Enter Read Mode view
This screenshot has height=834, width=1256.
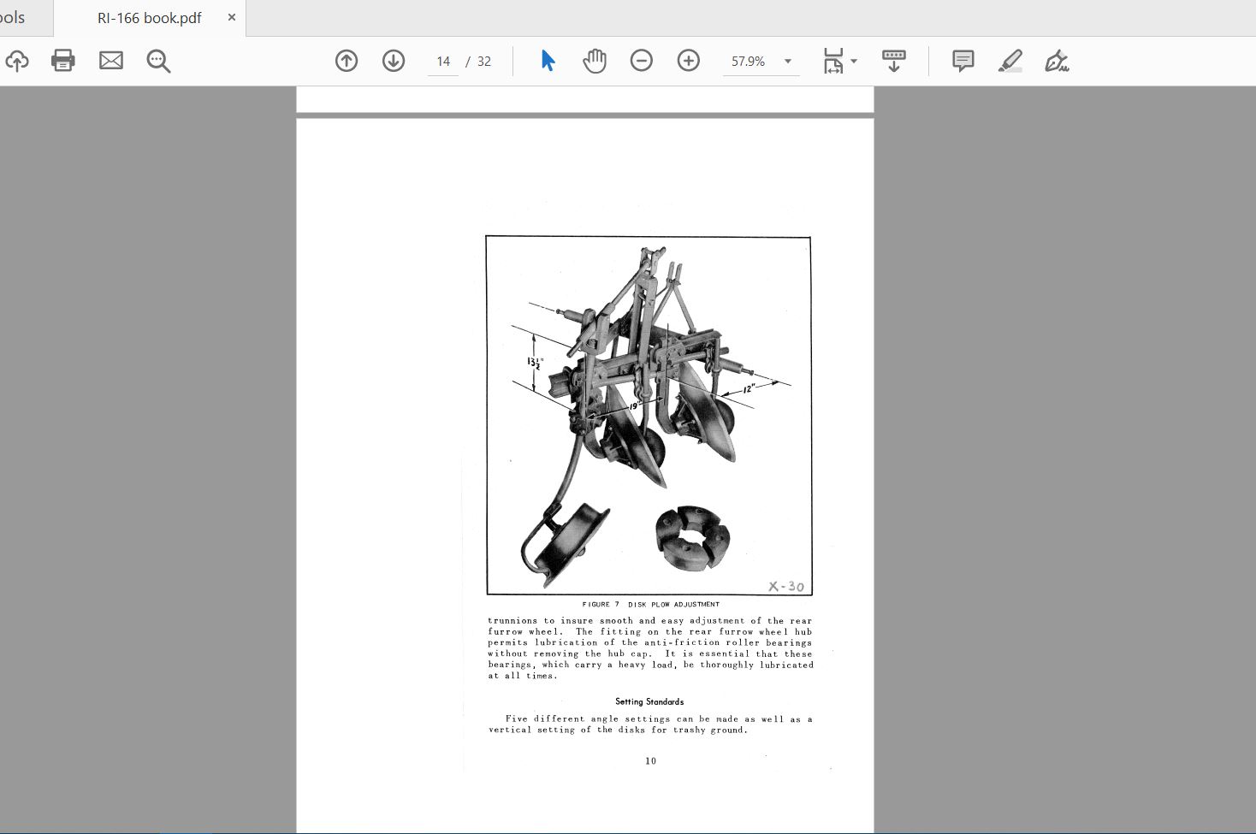point(893,61)
